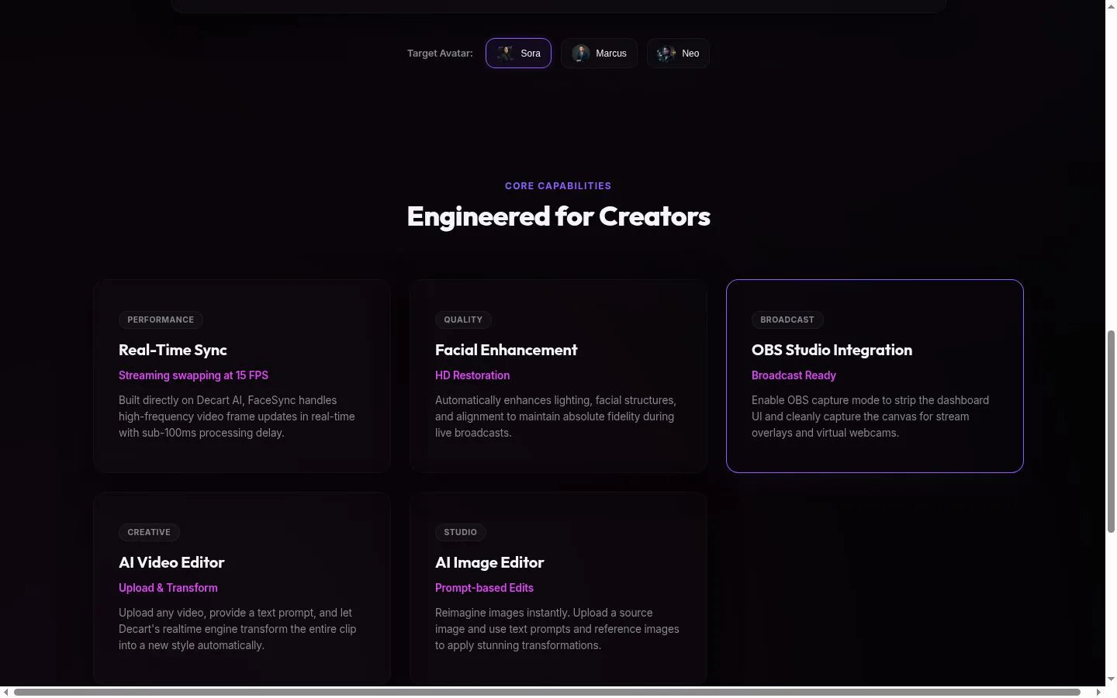Click "Streaming swapping at 15 FPS" subtitle
The image size is (1117, 698).
point(193,375)
